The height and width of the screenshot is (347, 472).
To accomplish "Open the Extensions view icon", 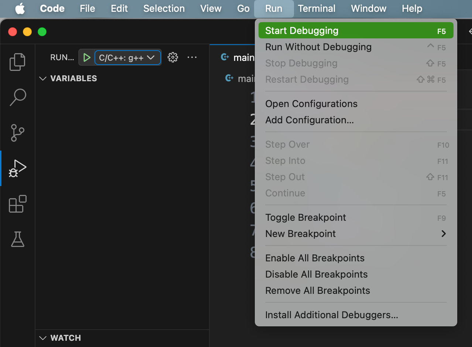I will click(17, 204).
